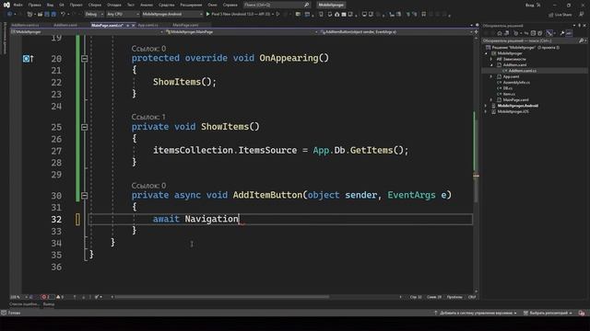This screenshot has width=590, height=331.
Task: Open the Файл menu
Action: coord(18,5)
